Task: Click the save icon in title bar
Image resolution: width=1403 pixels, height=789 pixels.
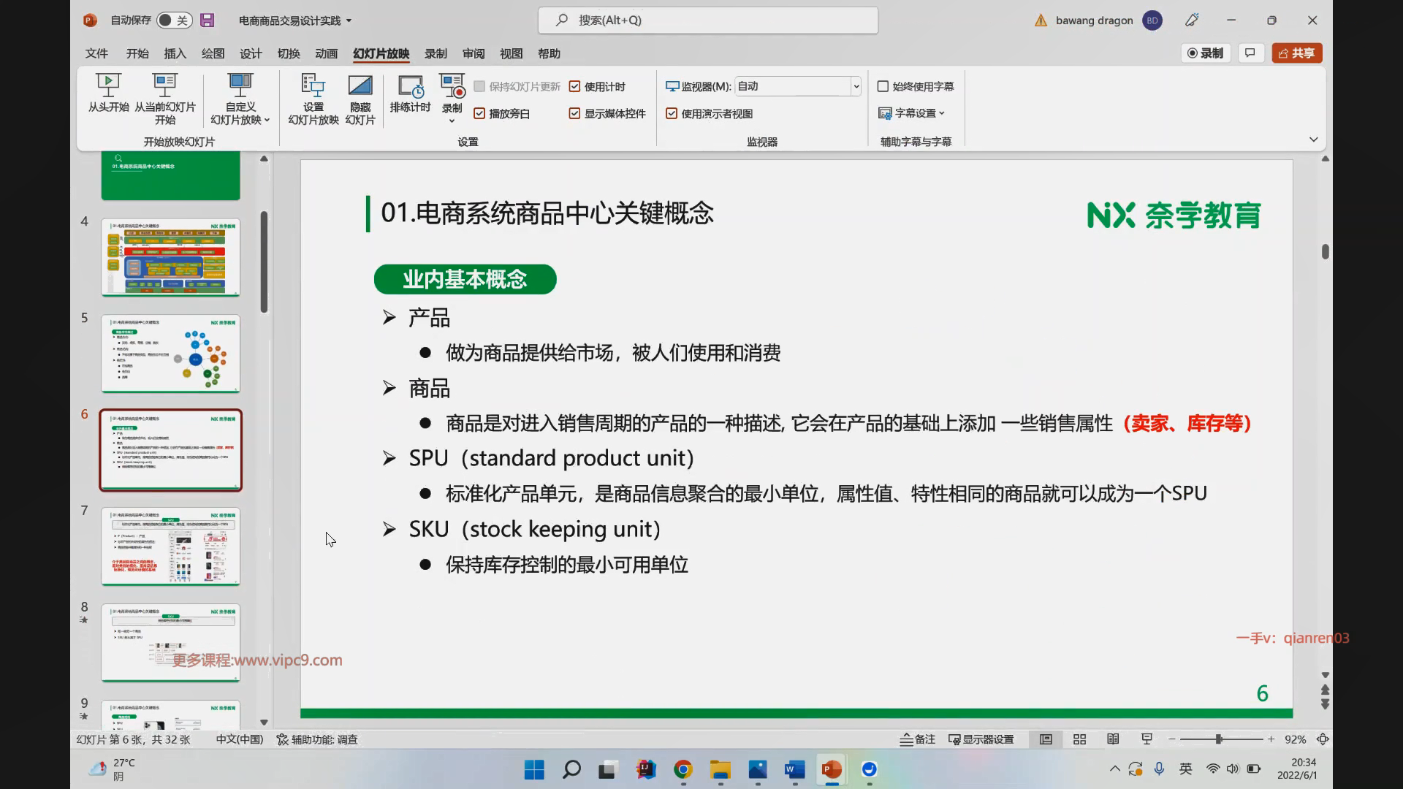Action: (x=208, y=20)
